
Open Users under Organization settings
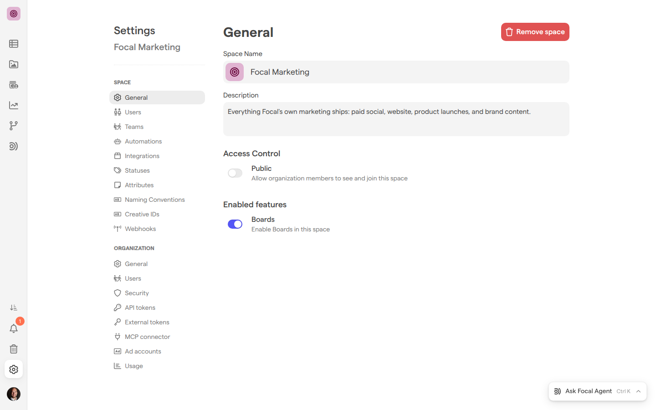tap(157, 278)
